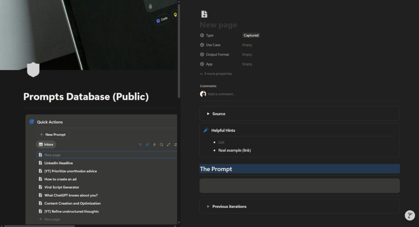Click the New Prompt button
This screenshot has width=419, height=227.
click(x=52, y=135)
